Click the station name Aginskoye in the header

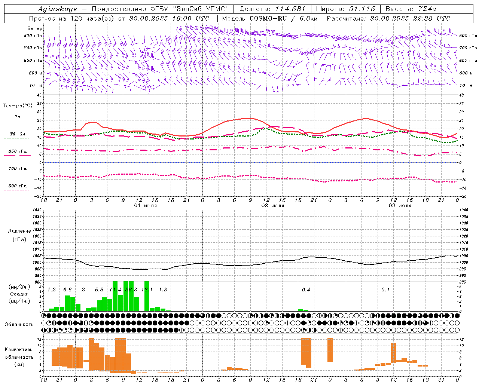57,9
